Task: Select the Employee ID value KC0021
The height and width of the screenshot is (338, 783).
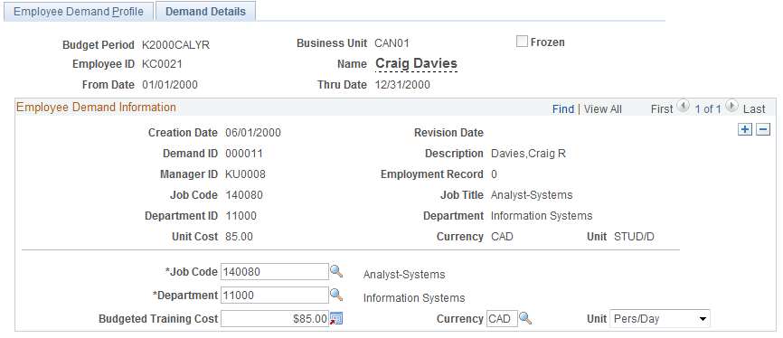Action: pyautogui.click(x=162, y=64)
